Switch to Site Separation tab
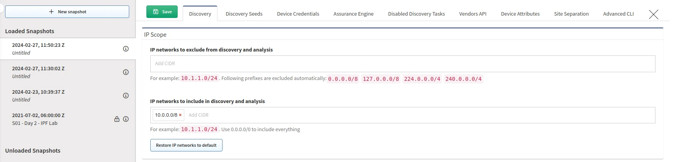 point(571,14)
